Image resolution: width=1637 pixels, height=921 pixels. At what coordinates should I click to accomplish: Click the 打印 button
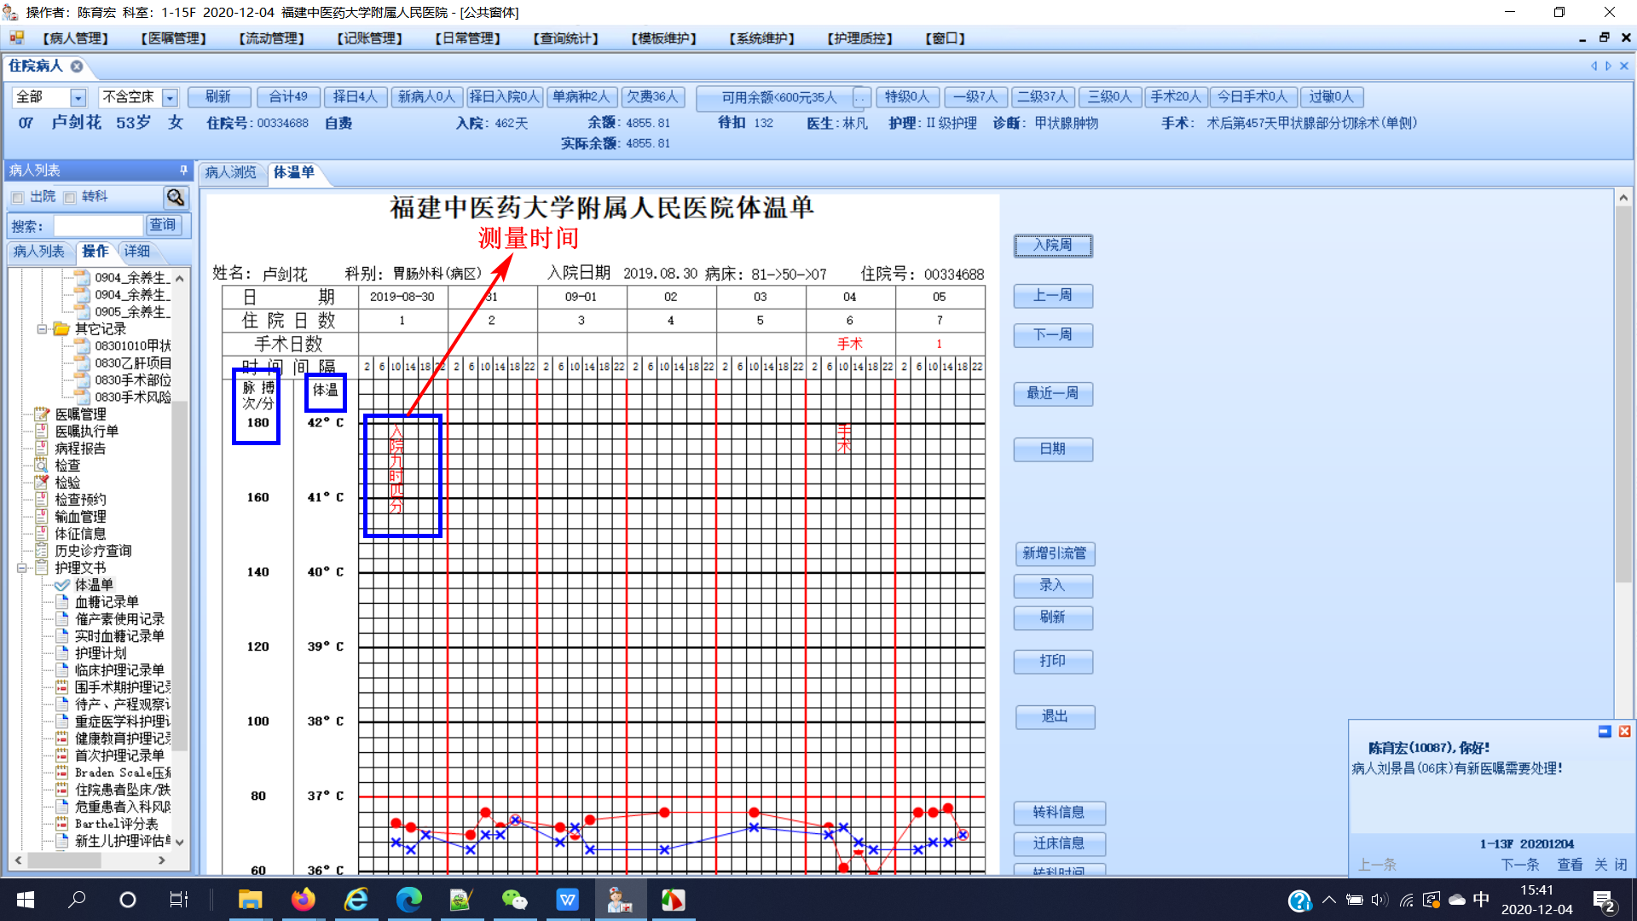click(x=1053, y=661)
